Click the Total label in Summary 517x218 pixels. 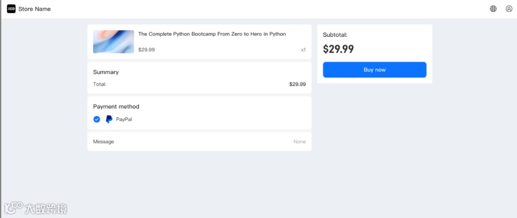(x=100, y=84)
